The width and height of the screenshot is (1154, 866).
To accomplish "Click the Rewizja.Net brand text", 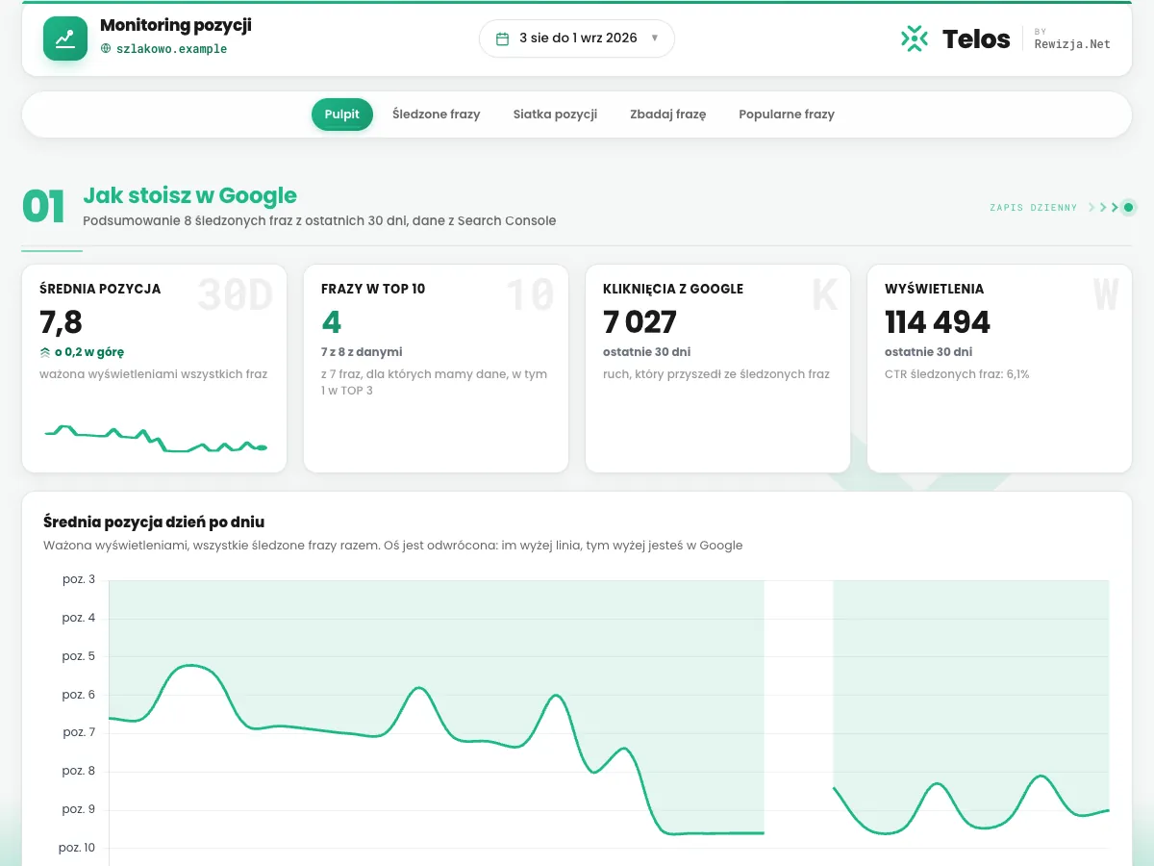I will click(x=1072, y=43).
